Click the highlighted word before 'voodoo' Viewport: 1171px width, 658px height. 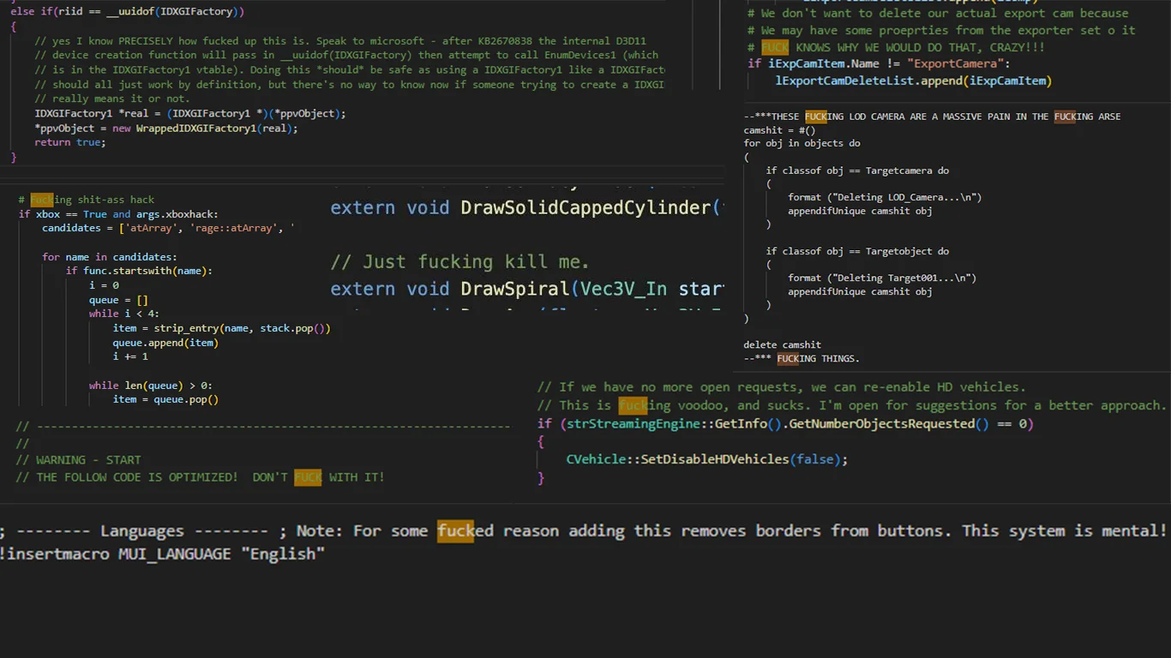(x=633, y=405)
